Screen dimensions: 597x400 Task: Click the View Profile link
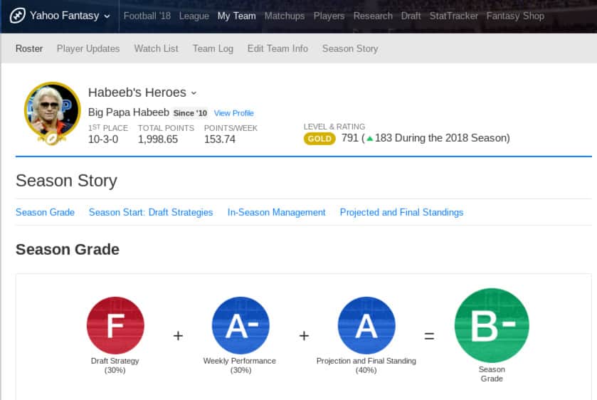pyautogui.click(x=233, y=113)
